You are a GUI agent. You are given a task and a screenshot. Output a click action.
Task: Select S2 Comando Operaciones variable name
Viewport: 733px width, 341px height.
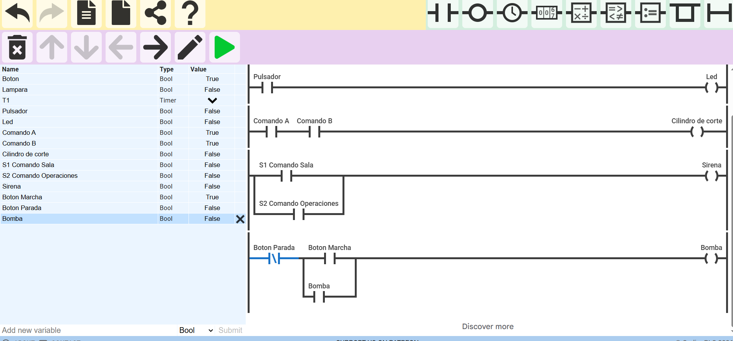point(40,175)
